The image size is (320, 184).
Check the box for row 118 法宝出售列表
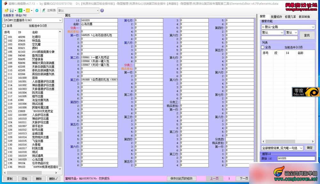pyautogui.click(x=5, y=100)
